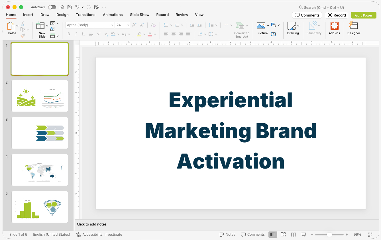Viewport: 381px width, 240px height.
Task: Align text right
Action: tap(181, 34)
